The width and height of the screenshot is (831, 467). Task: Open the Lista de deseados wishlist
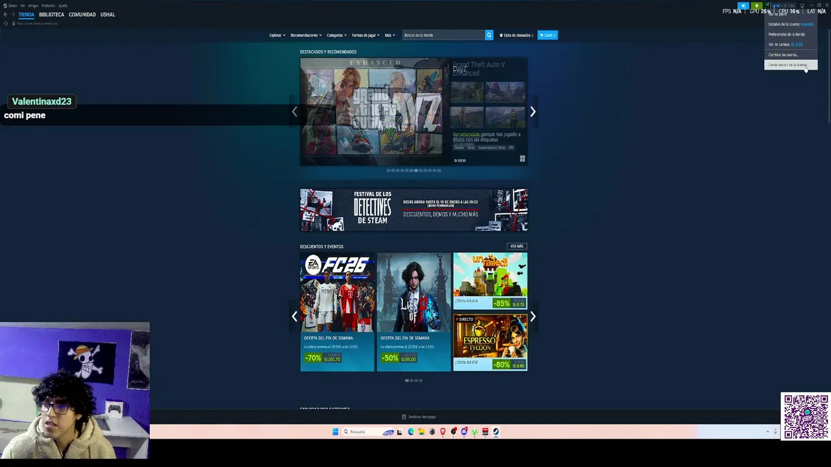(516, 35)
